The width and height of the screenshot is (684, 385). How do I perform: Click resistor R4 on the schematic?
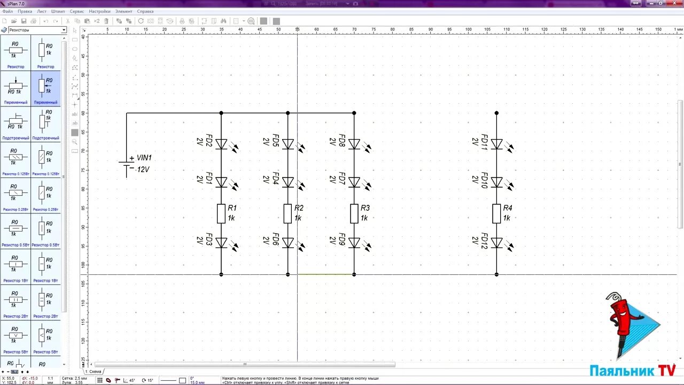(496, 213)
